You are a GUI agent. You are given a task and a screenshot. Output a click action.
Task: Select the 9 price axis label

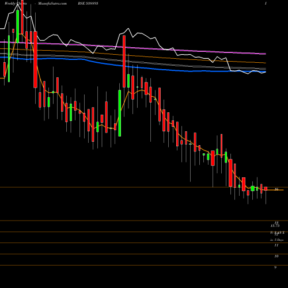coord(275,267)
